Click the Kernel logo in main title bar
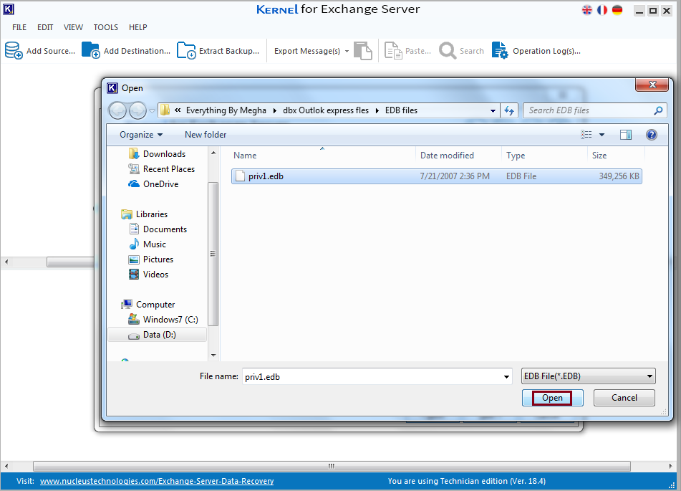 click(9, 9)
